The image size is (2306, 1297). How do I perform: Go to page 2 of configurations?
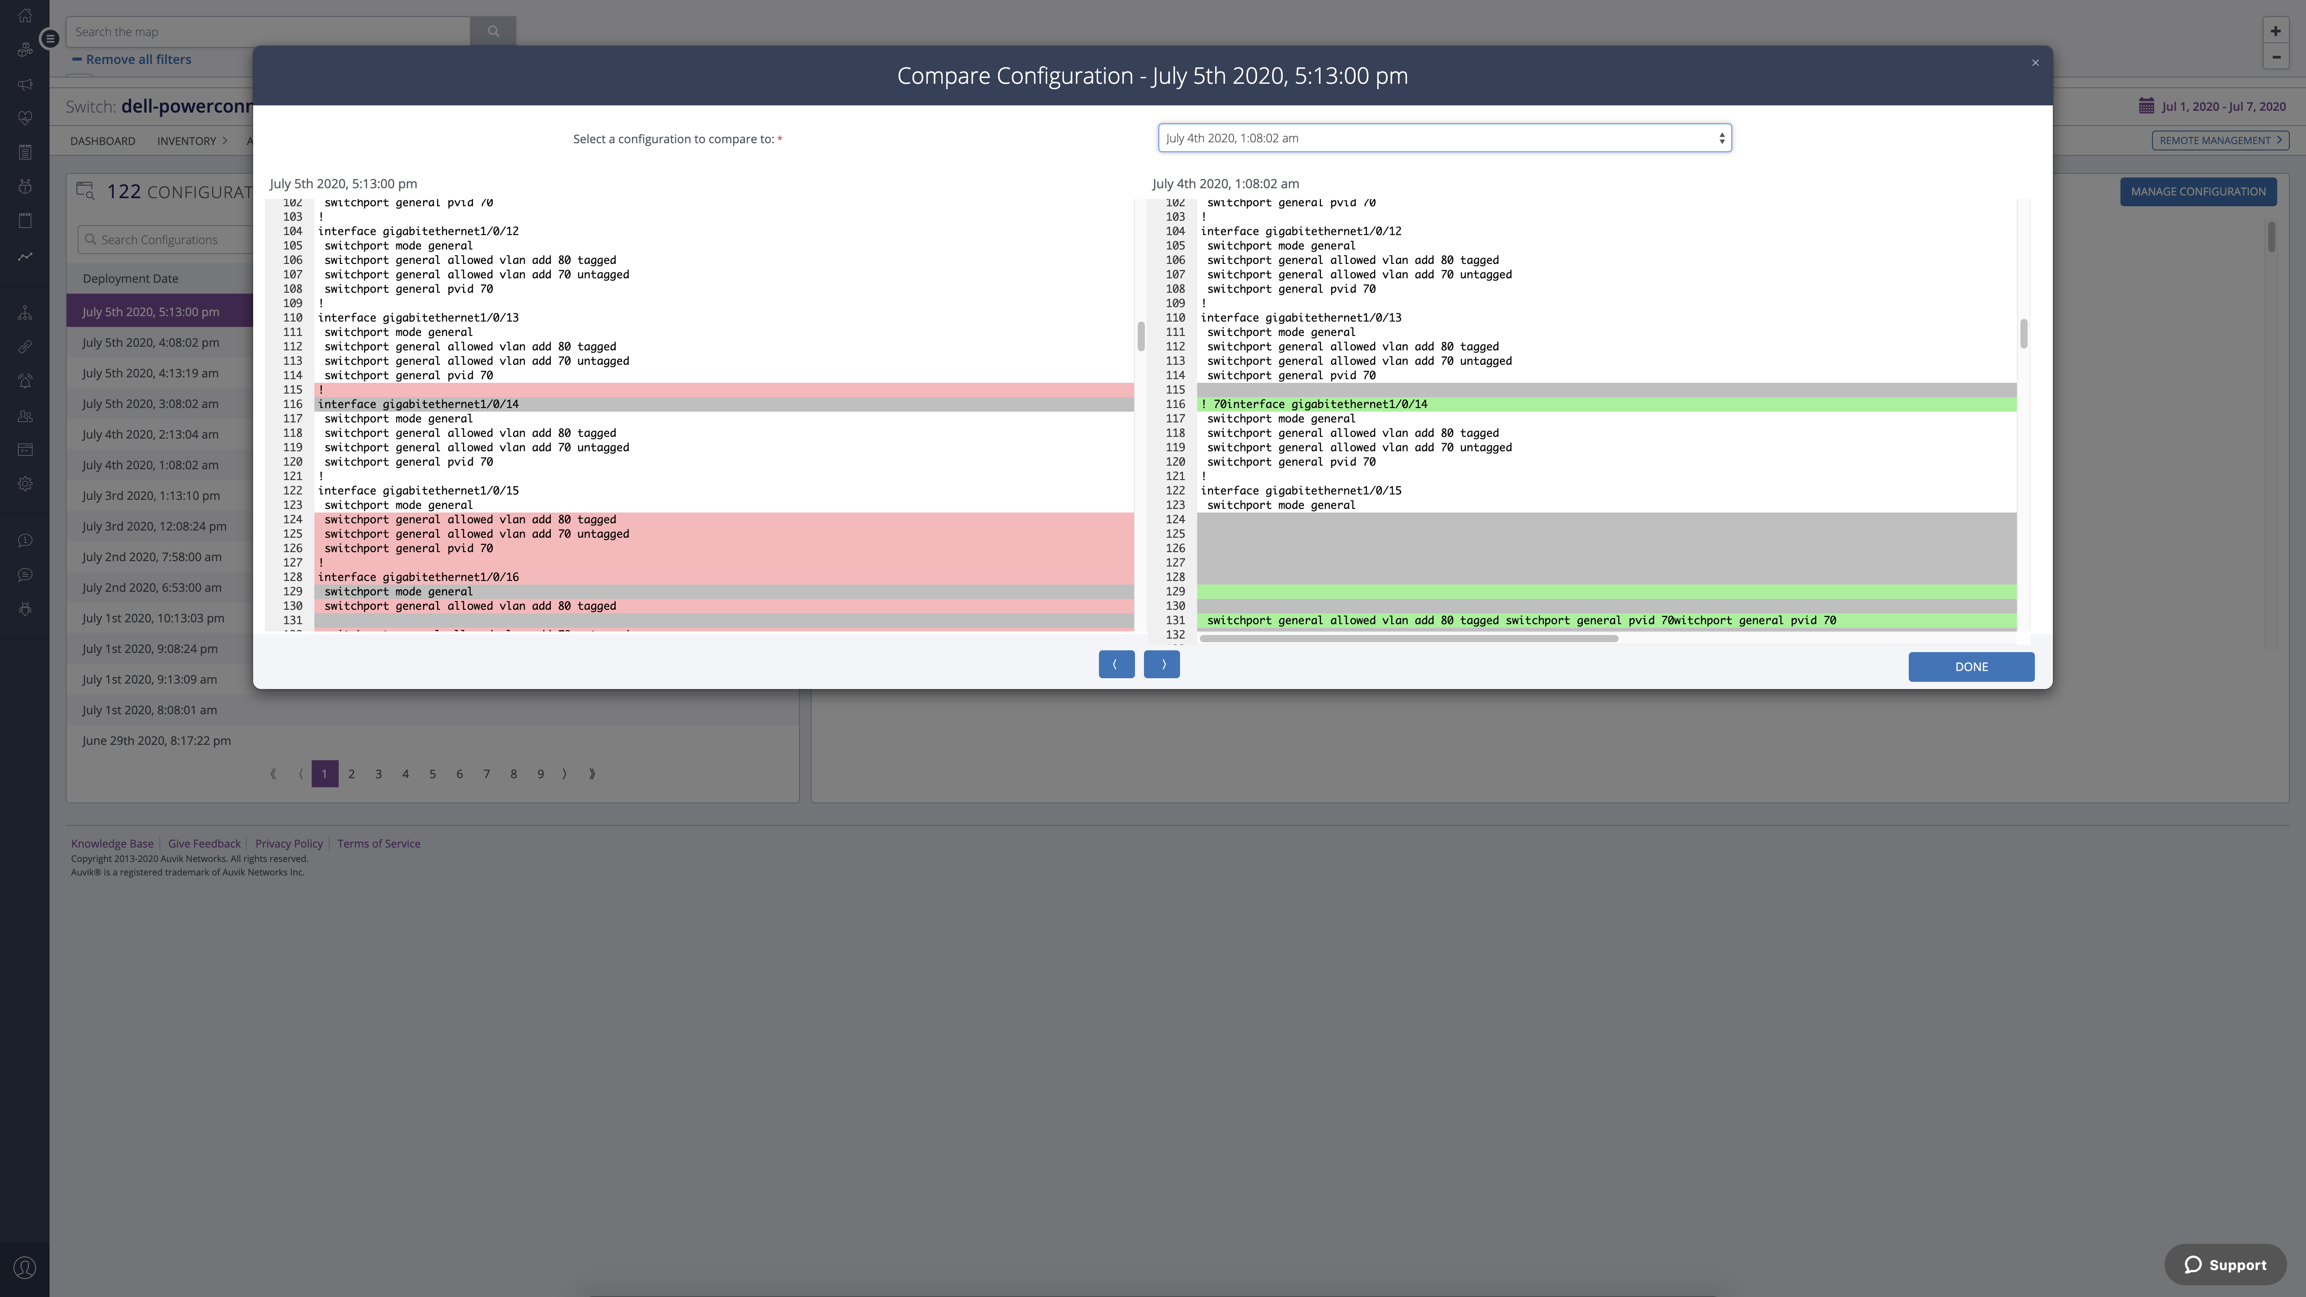[352, 774]
